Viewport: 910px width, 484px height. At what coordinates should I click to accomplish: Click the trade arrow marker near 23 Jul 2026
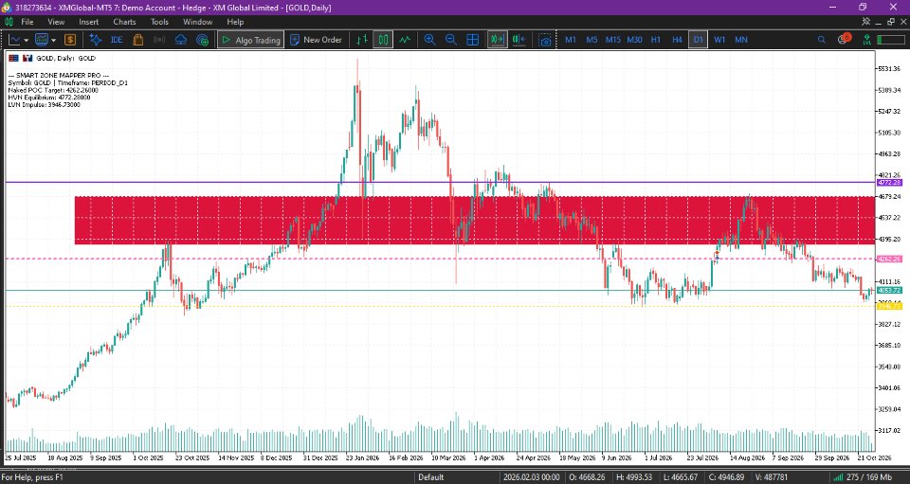pos(717,255)
